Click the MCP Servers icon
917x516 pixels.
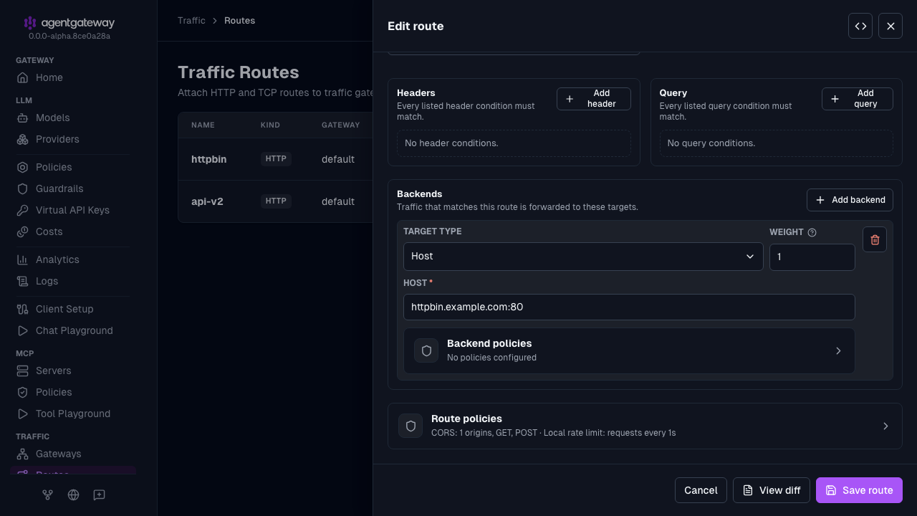click(x=22, y=371)
